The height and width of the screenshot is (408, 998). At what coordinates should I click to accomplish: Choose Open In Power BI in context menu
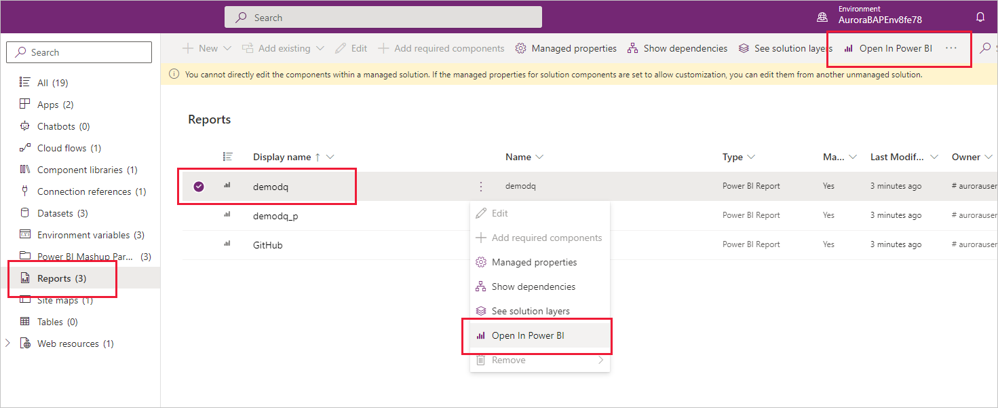click(x=540, y=335)
